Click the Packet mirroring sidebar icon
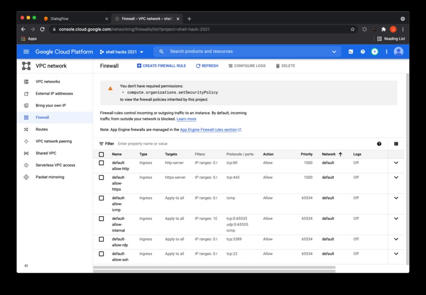This screenshot has width=426, height=295. (x=26, y=177)
